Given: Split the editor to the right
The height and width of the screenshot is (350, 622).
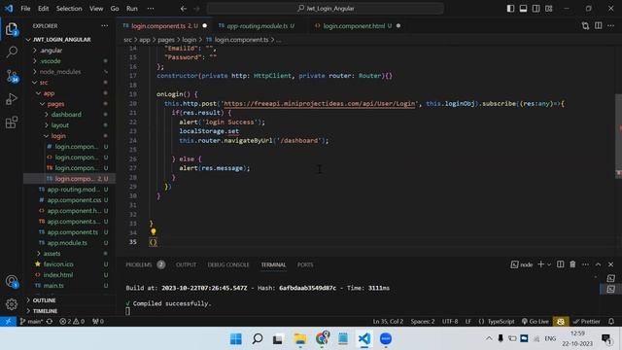Looking at the screenshot, I should click(599, 26).
